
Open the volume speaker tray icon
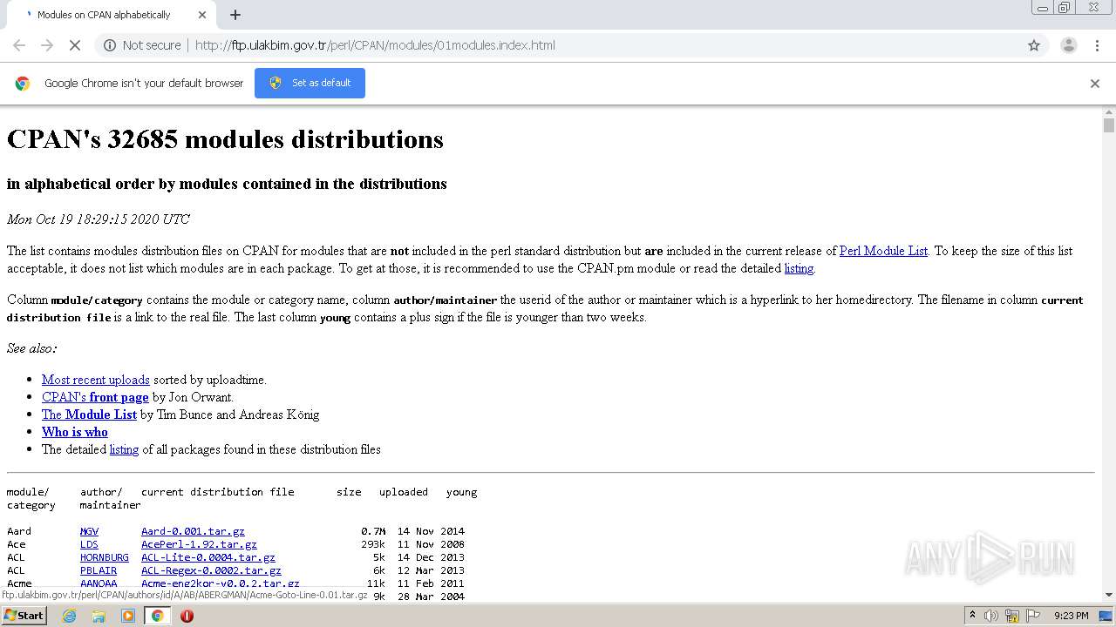(x=991, y=616)
